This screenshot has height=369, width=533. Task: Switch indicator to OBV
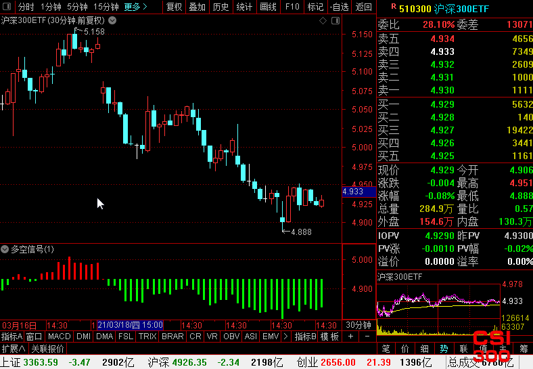click(231, 337)
